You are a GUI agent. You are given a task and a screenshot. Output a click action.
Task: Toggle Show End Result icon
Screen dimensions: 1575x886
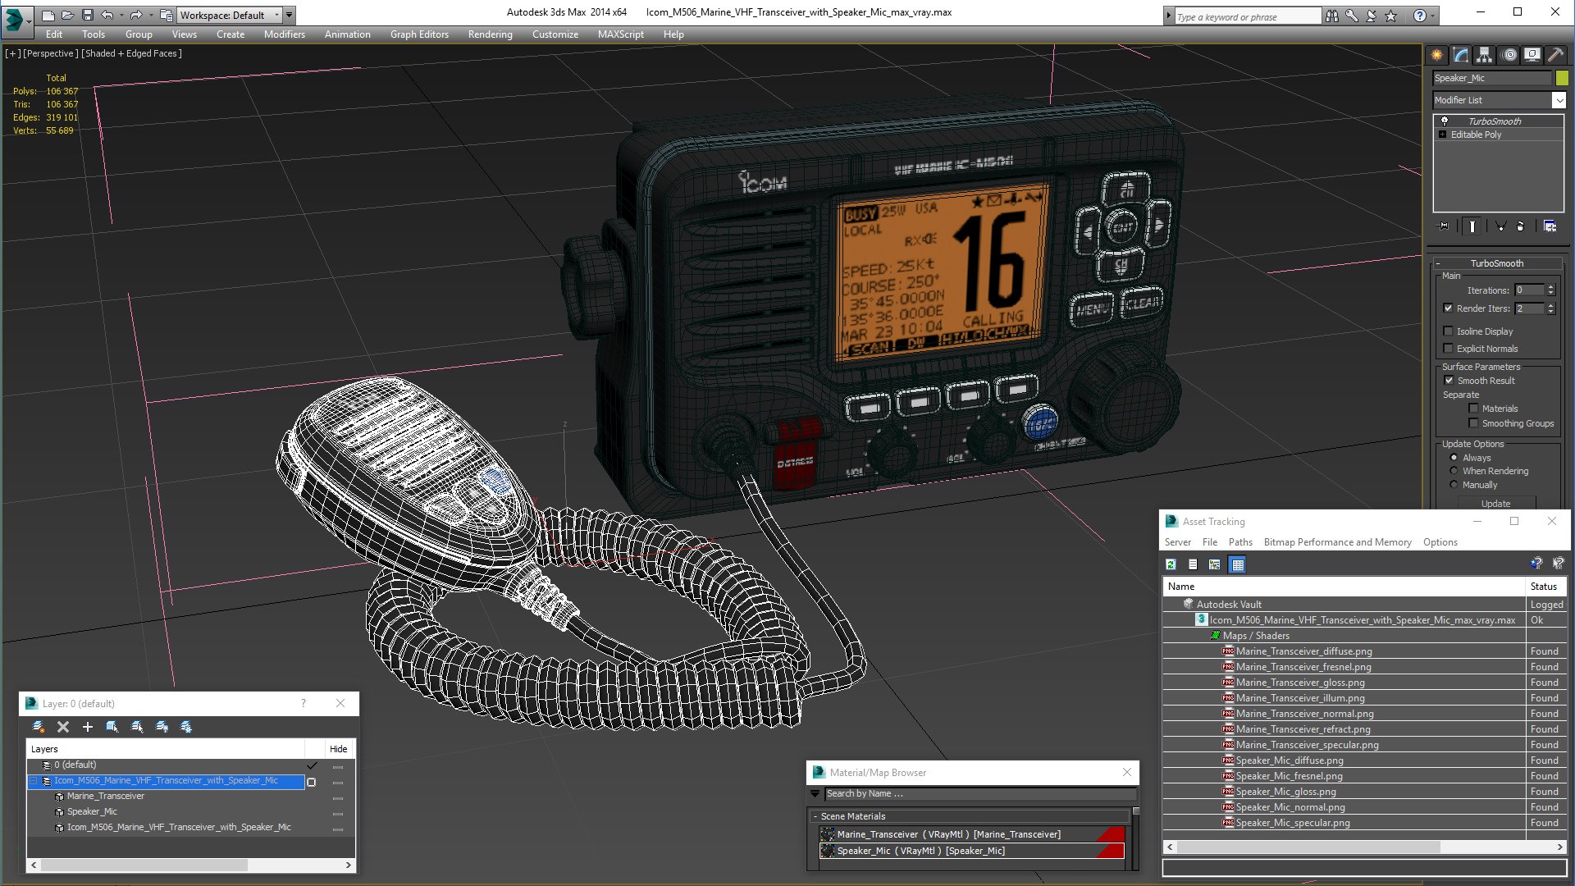tap(1472, 226)
